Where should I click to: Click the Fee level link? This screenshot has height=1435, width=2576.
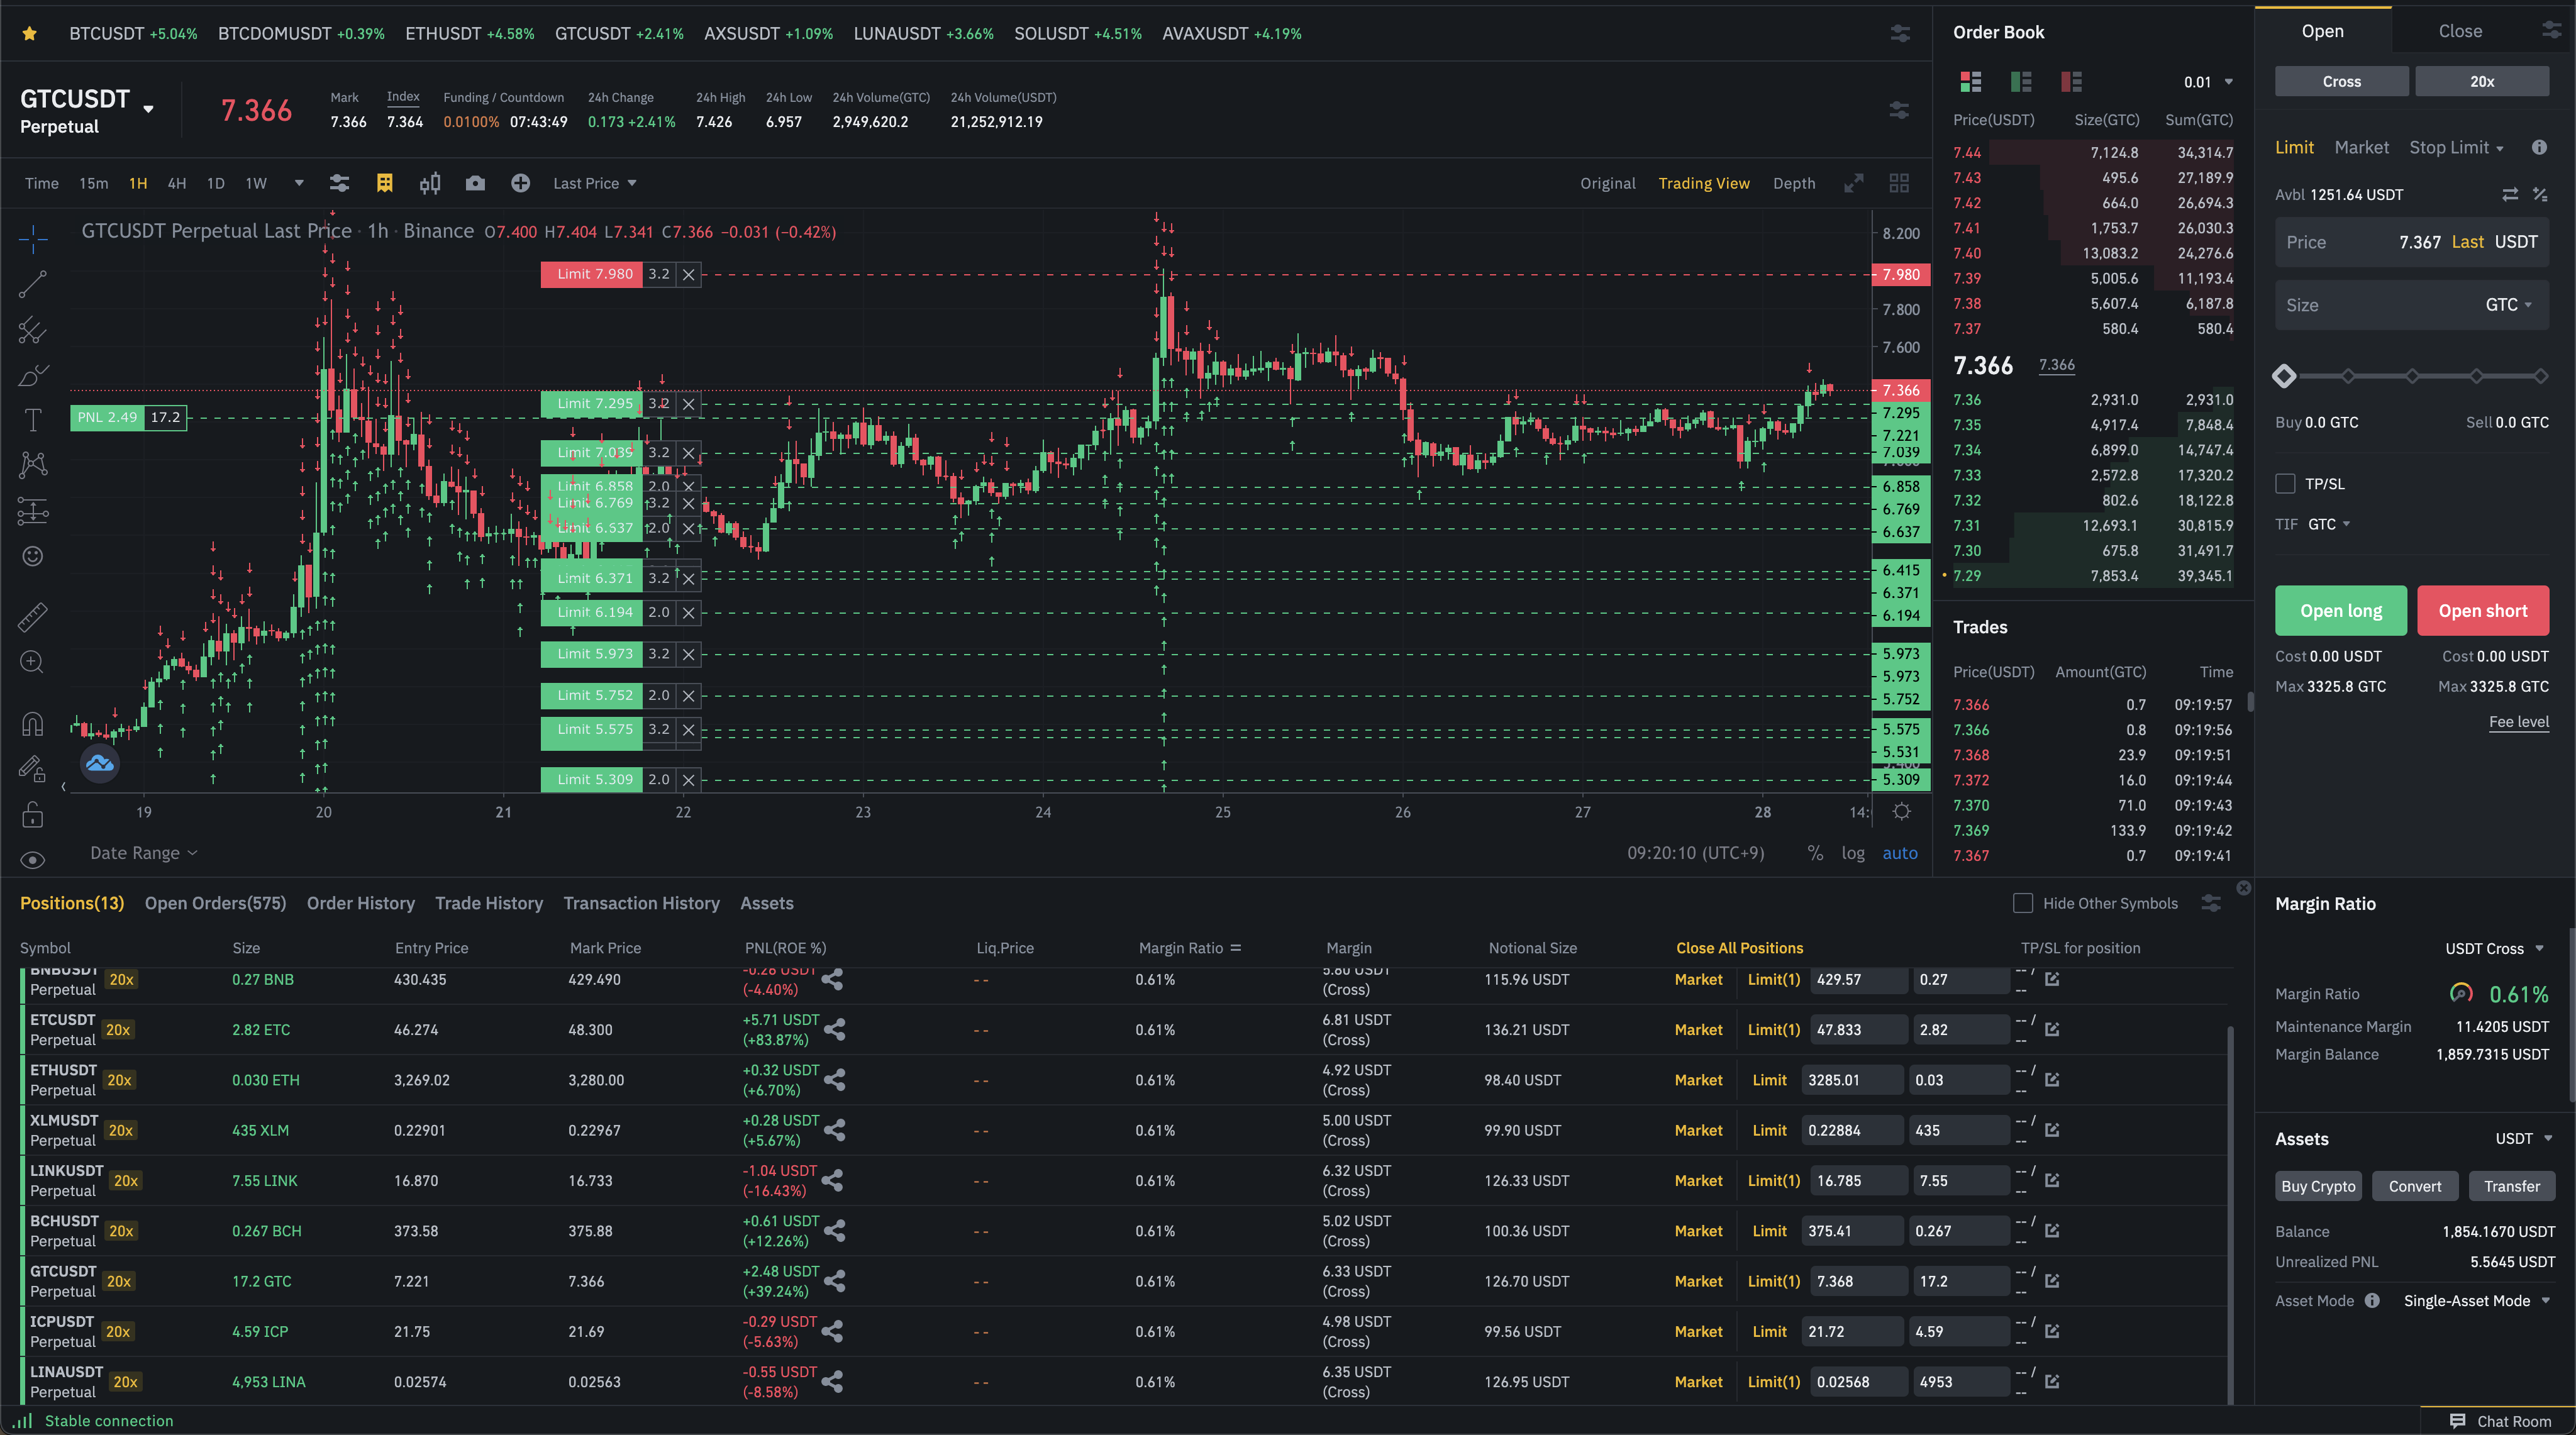tap(2518, 721)
